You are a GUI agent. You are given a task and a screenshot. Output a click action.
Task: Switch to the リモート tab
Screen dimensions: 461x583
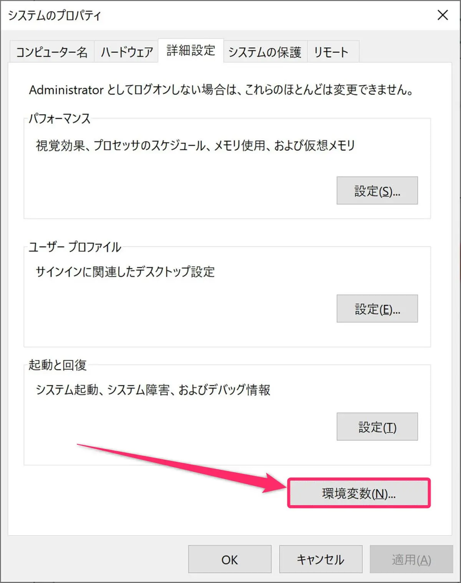[x=333, y=52]
